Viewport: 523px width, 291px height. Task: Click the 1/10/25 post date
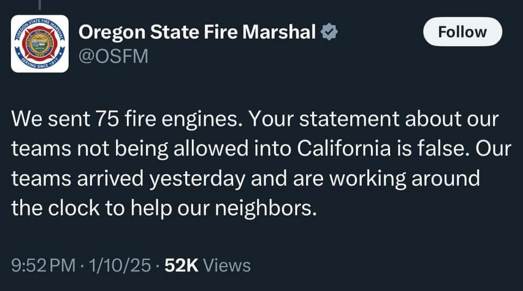click(x=120, y=265)
